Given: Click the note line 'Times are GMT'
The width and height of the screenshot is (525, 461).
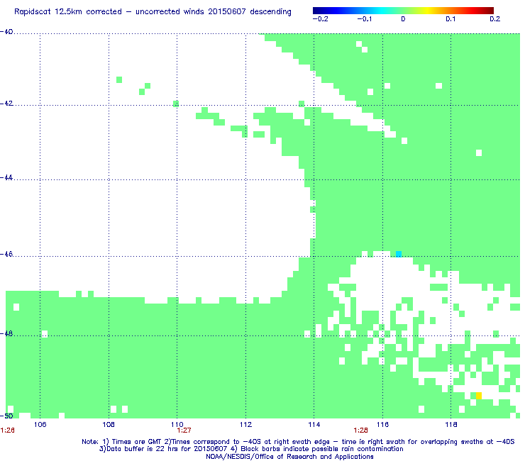Looking at the screenshot, I should pos(298,442).
